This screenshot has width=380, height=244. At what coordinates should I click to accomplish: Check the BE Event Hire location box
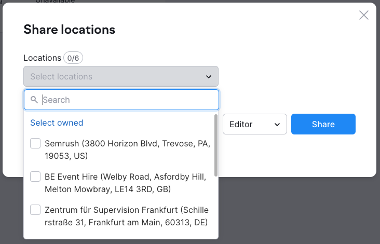35,177
